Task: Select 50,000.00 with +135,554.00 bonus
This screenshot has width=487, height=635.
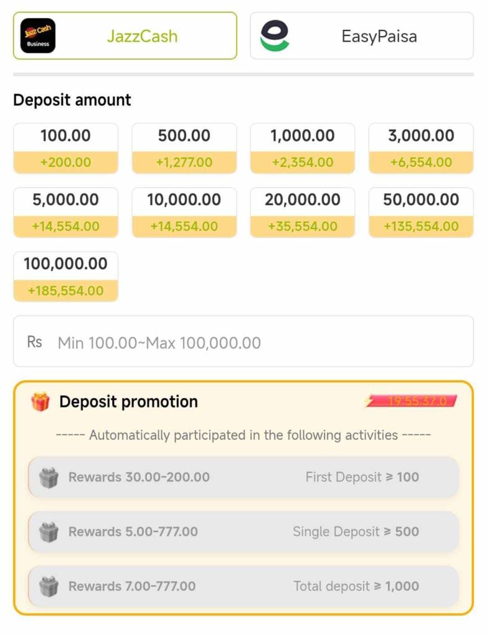Action: (x=421, y=212)
